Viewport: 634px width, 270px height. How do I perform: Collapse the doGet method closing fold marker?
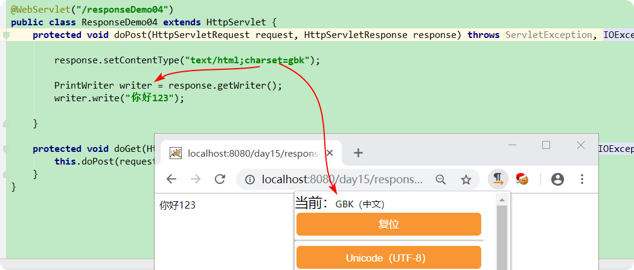tap(6, 174)
